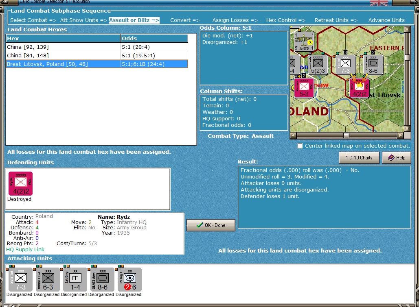Viewport: 419px width, 307px height.
Task: Click the HQ Supply Link text
Action: (25, 250)
